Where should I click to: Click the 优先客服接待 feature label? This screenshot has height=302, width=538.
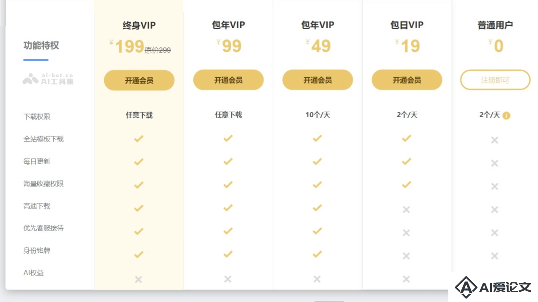click(x=43, y=228)
